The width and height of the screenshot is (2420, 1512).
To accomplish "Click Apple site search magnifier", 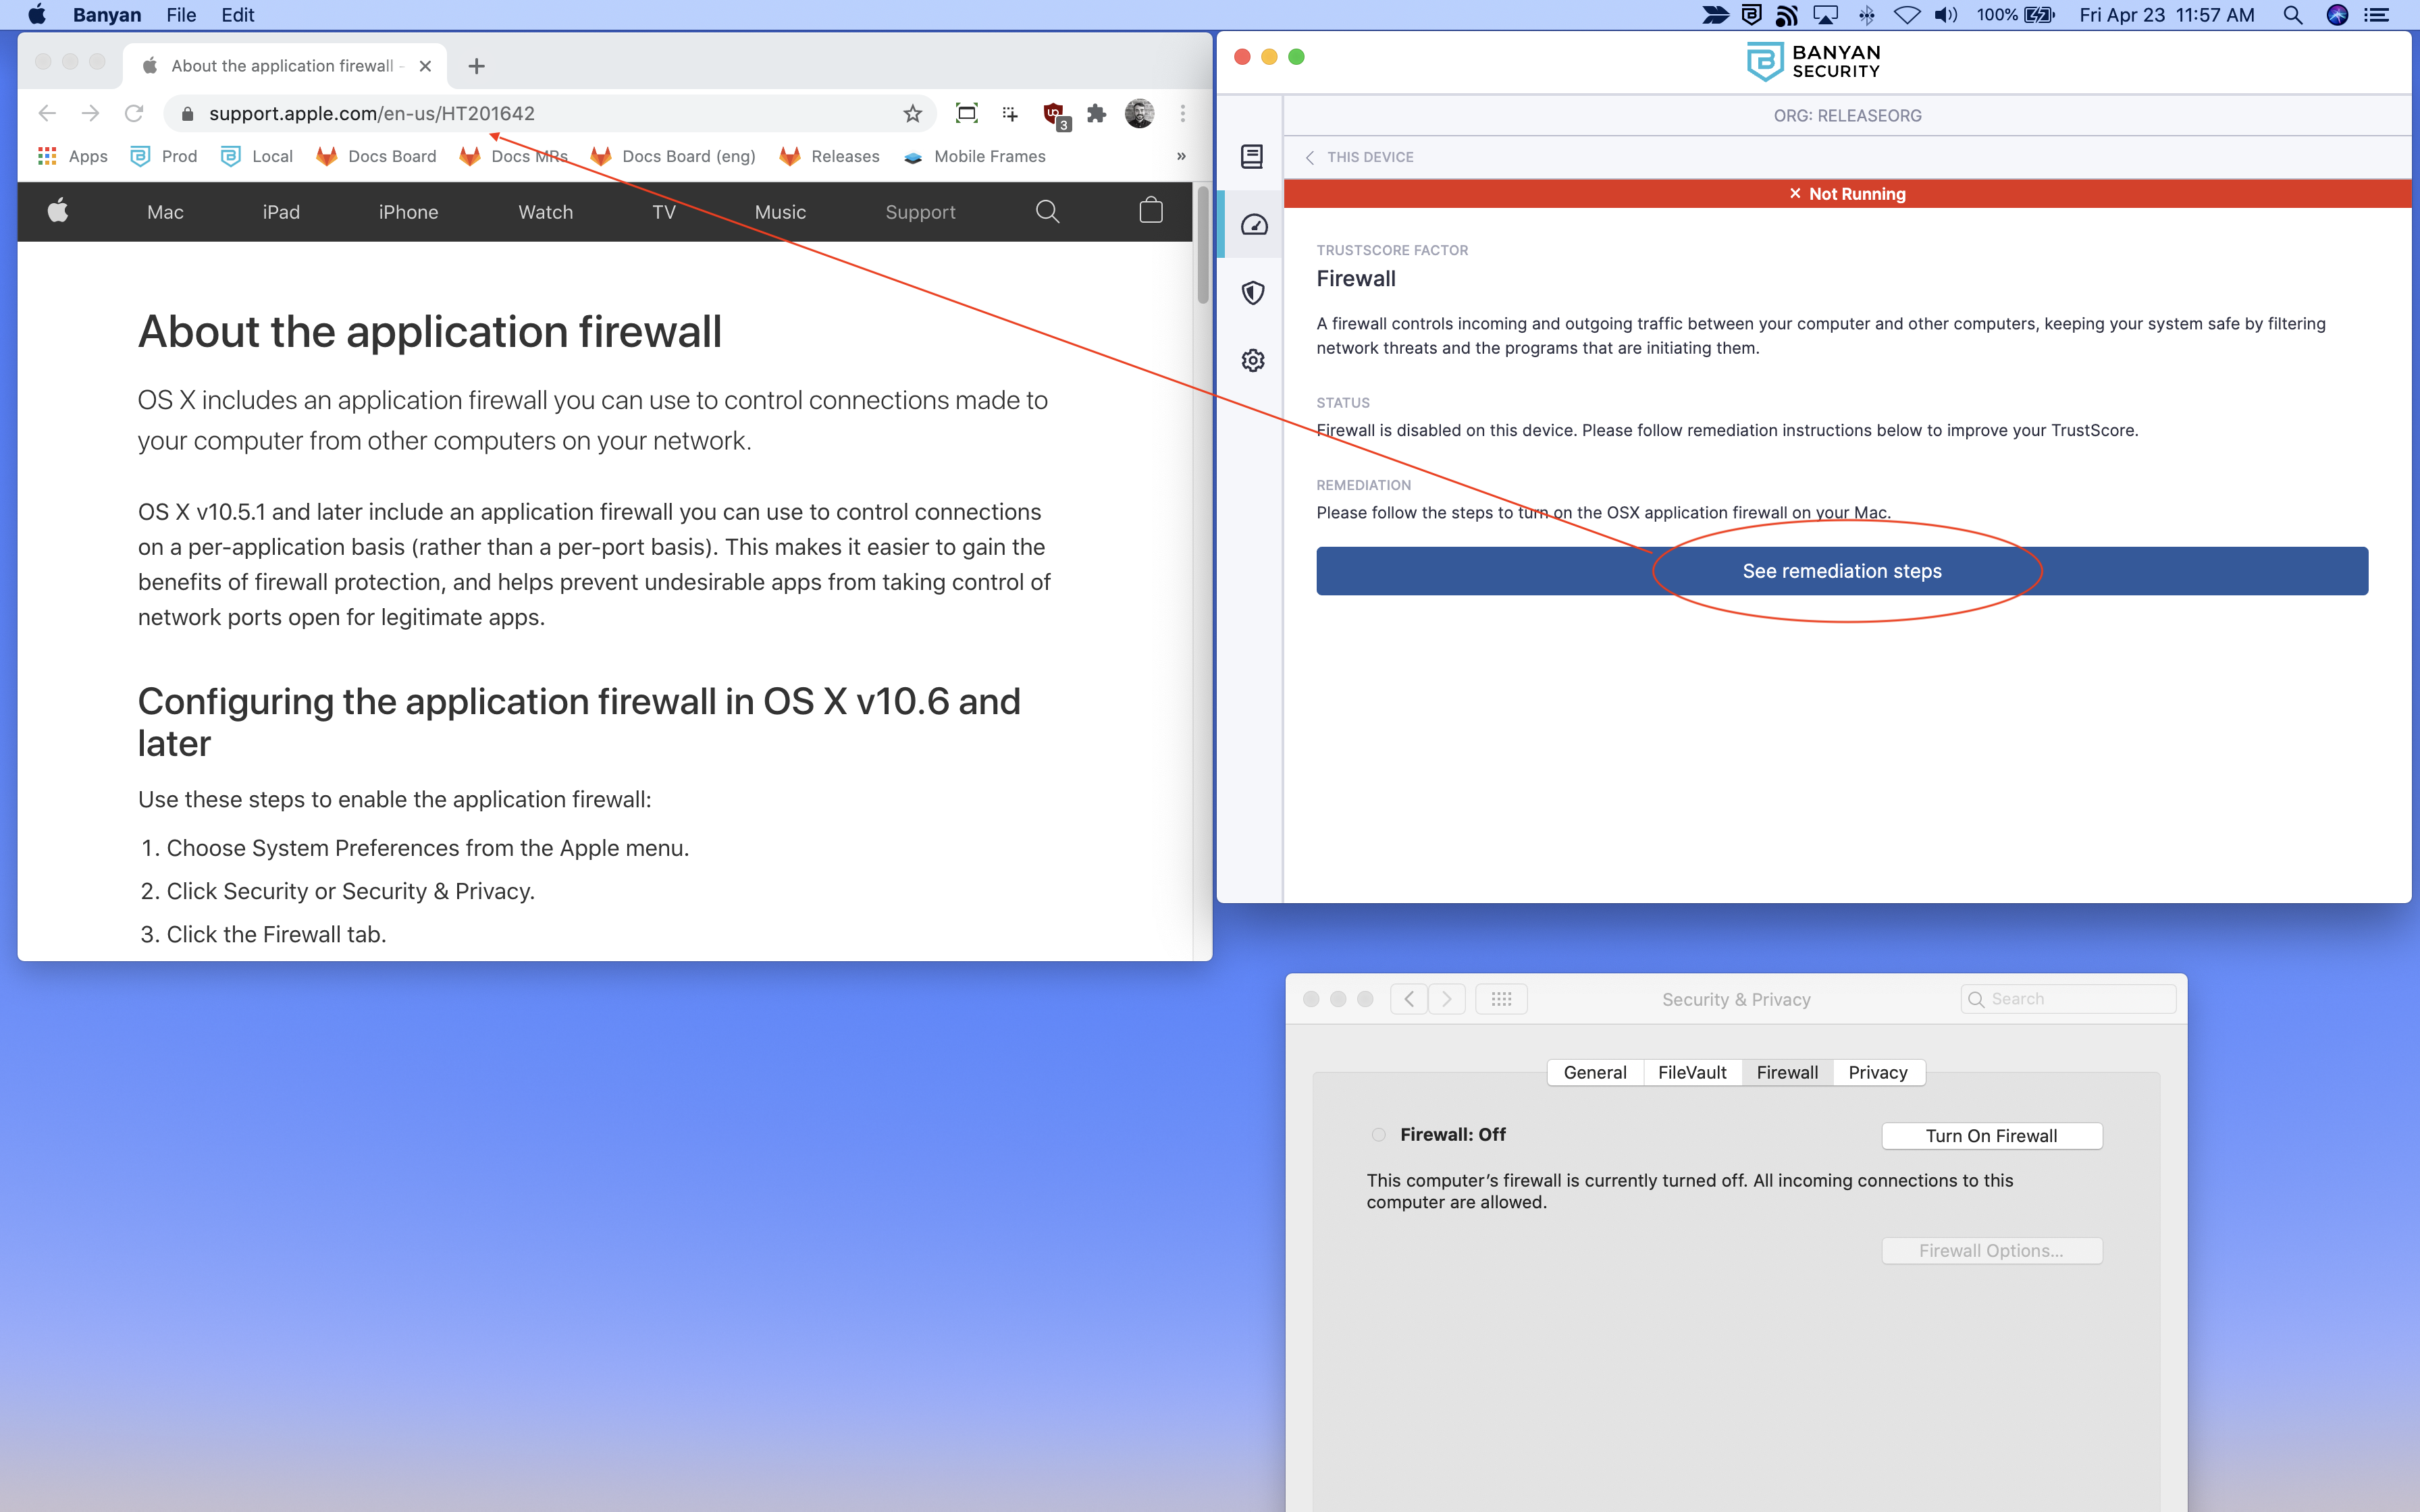I will click(1047, 211).
